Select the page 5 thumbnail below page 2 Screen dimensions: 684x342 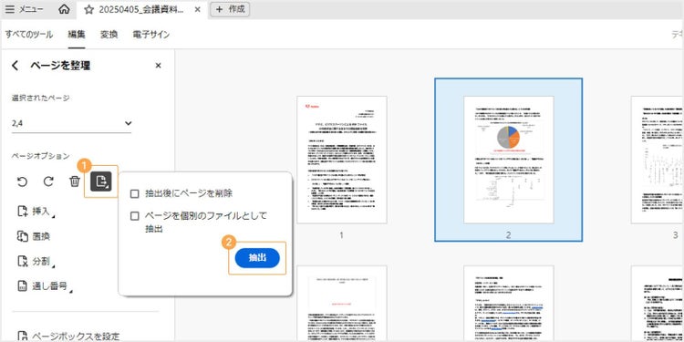509,304
